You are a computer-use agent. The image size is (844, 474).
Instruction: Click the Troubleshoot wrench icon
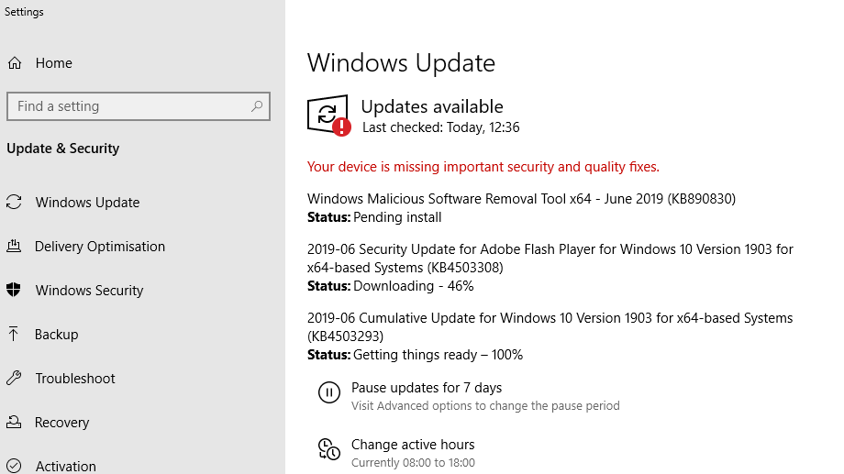point(14,379)
